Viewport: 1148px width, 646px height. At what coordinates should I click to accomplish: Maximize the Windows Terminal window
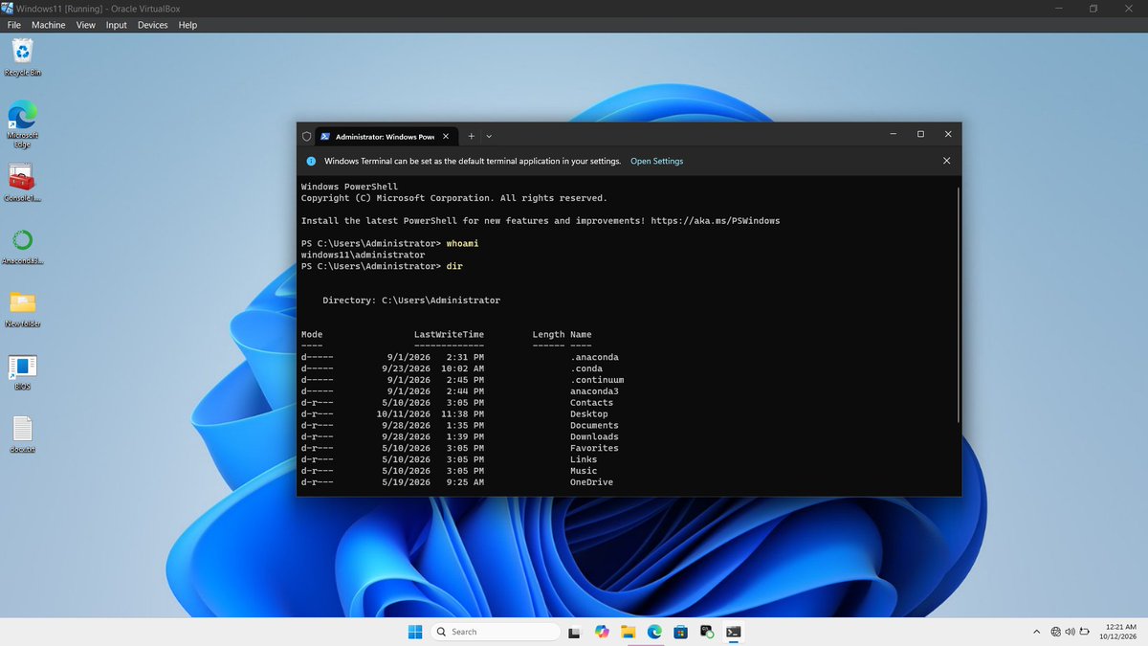point(920,135)
